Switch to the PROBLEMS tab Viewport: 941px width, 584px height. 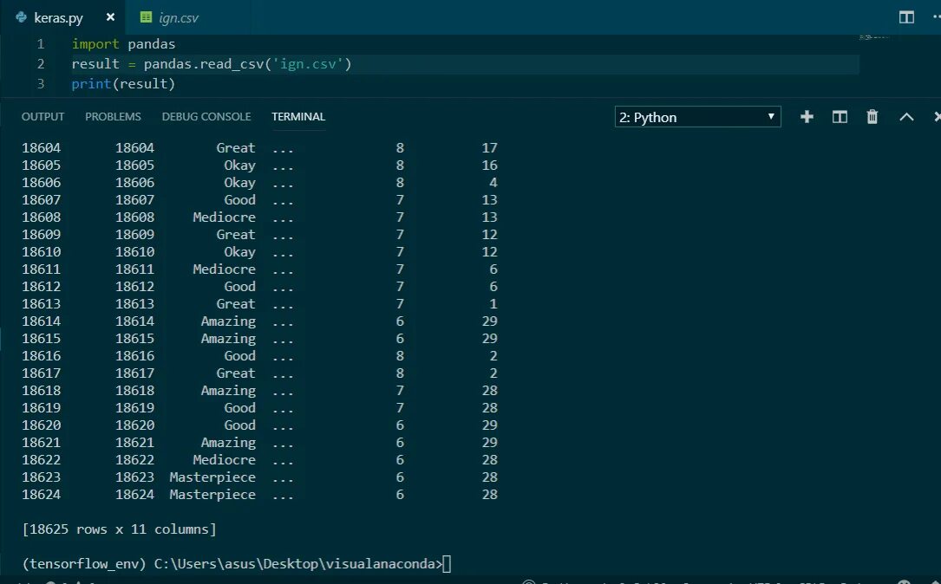[x=113, y=117]
